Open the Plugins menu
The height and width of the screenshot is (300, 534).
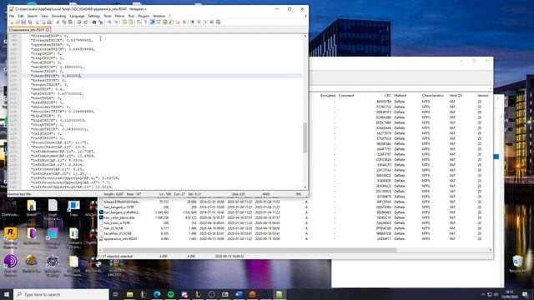(x=144, y=16)
